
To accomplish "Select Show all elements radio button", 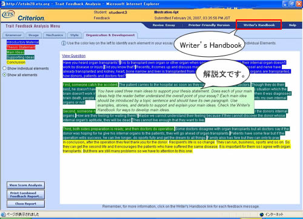I will (x=4, y=74).
